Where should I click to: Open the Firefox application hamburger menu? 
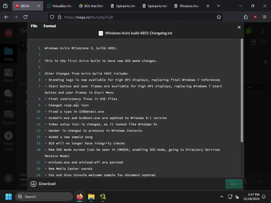point(265,17)
